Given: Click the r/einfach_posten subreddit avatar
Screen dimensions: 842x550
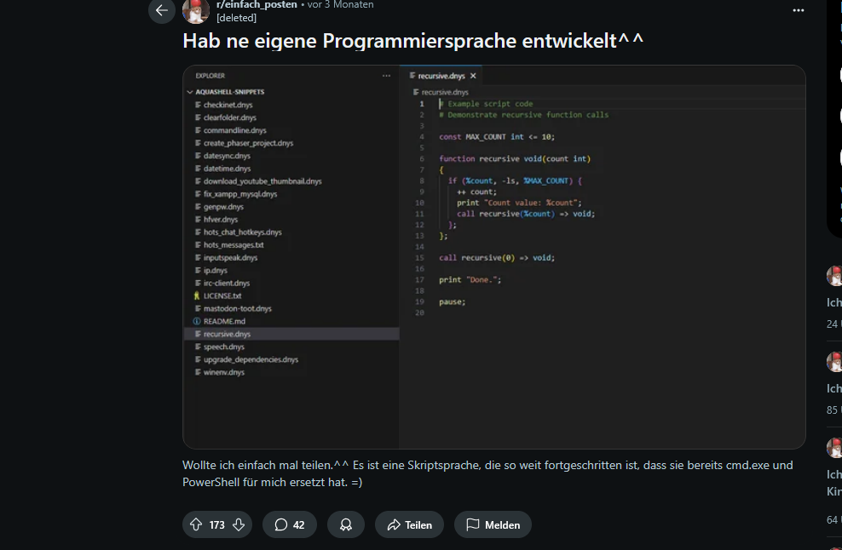Looking at the screenshot, I should pos(195,12).
